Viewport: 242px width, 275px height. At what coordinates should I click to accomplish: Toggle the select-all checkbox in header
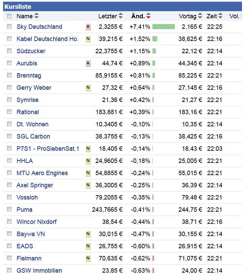coord(9,16)
